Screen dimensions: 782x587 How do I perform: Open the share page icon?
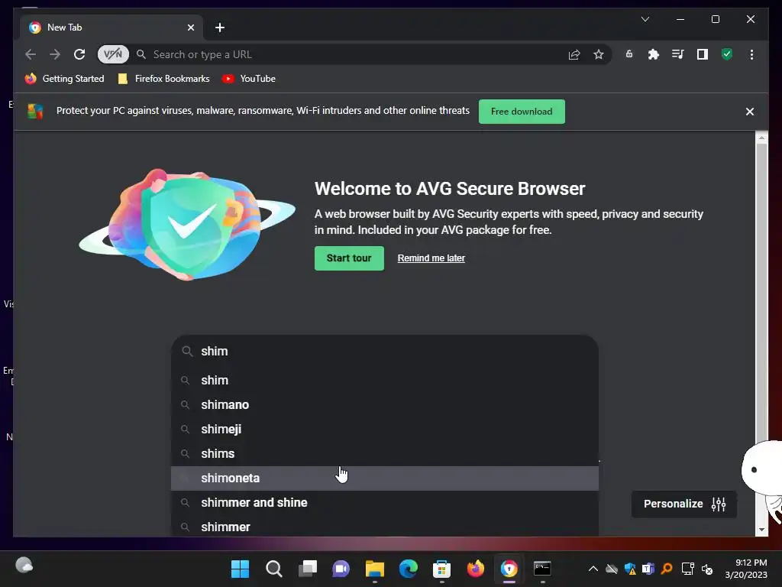click(574, 54)
